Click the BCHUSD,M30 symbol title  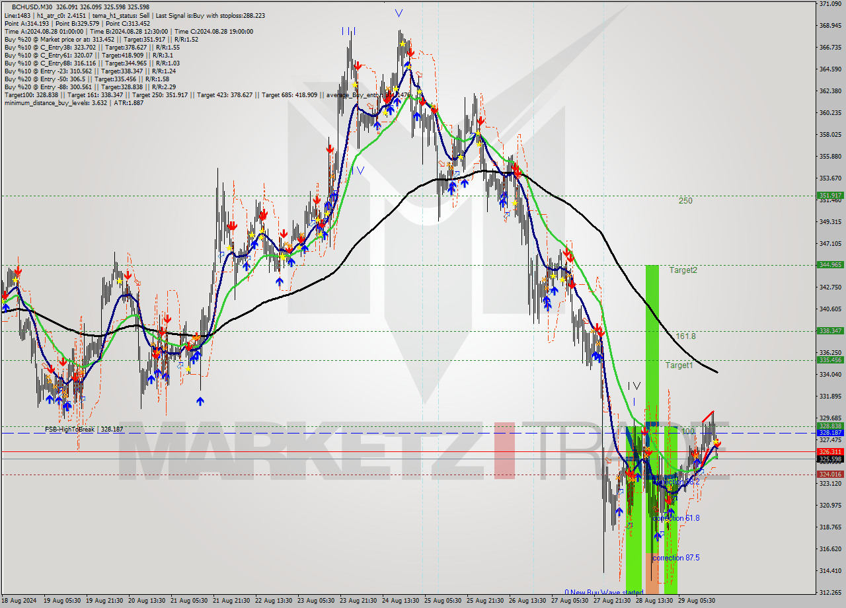32,7
